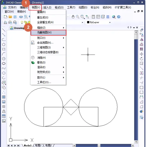Open the 帮助(H) menu
Viewport: 146px width, 147px height.
pyautogui.click(x=22, y=12)
